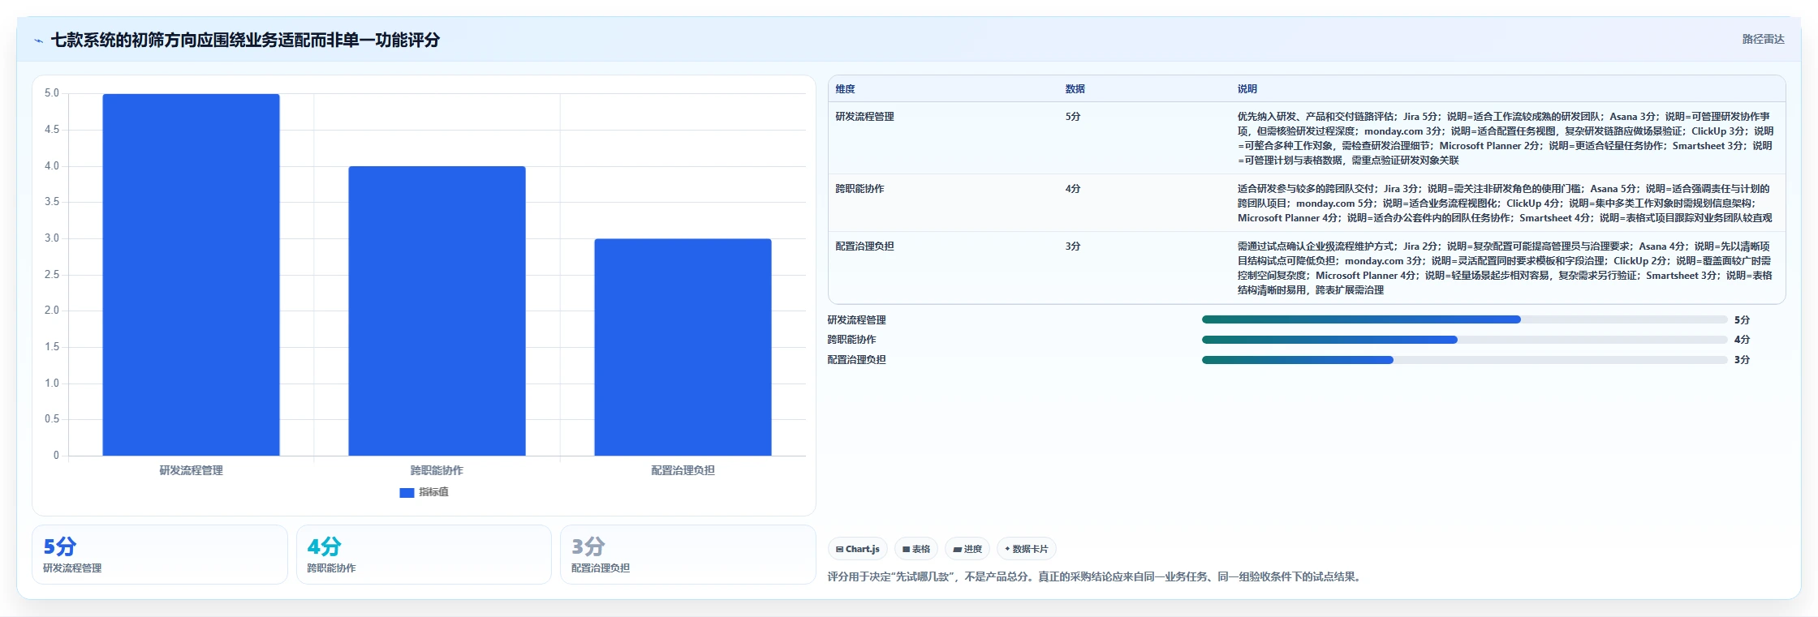Click the 配置治理负担 bar in the chart
1818x617 pixels.
(x=683, y=347)
